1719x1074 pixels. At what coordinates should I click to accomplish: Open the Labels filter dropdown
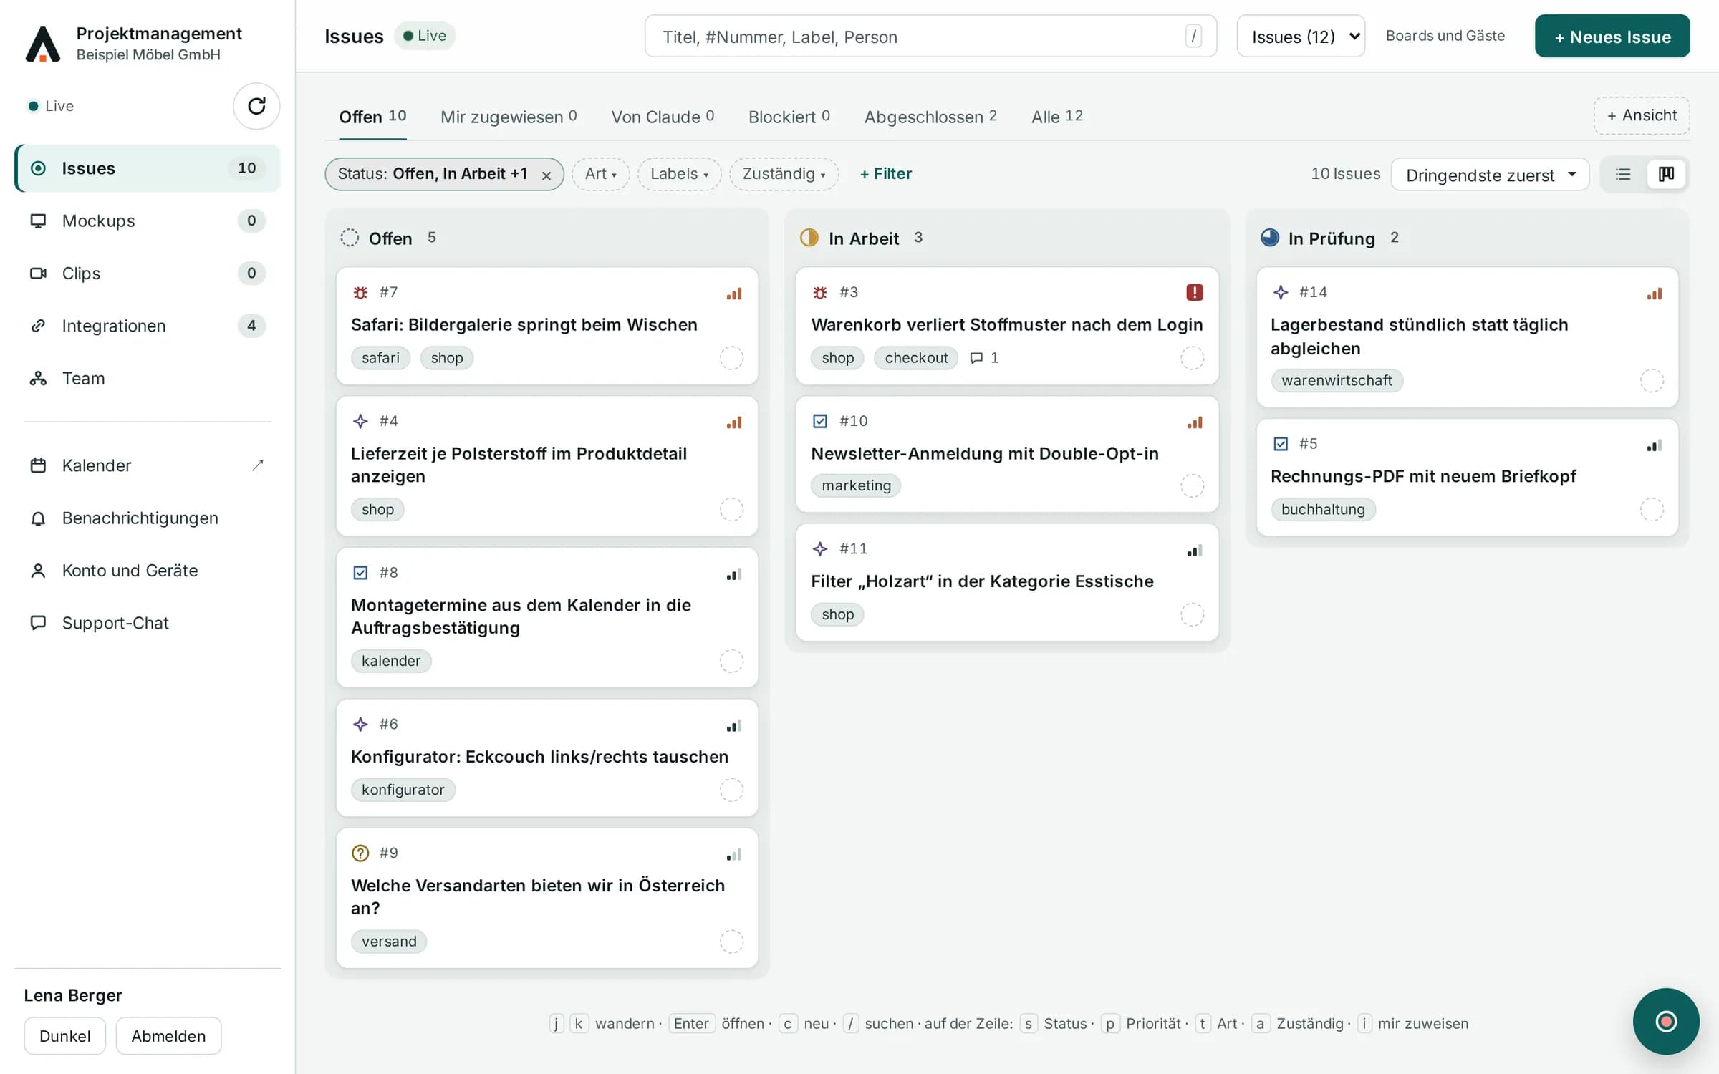[679, 174]
